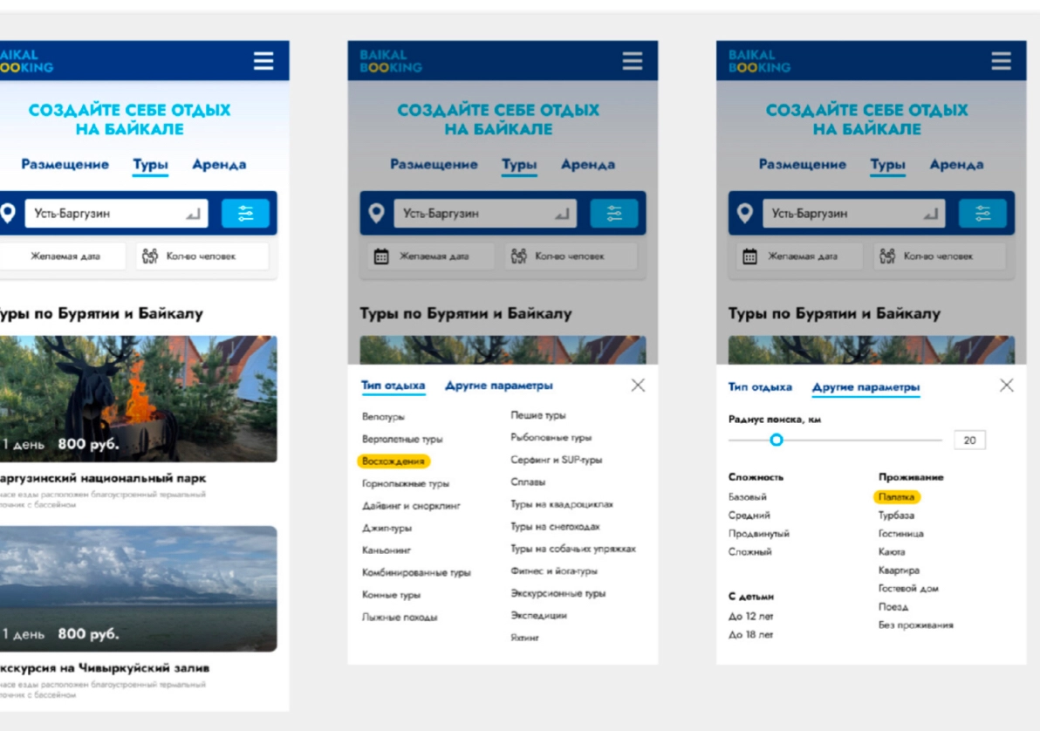Image resolution: width=1040 pixels, height=731 pixels.
Task: Open Баргузинский национальный парк tour photo
Action: click(x=139, y=399)
